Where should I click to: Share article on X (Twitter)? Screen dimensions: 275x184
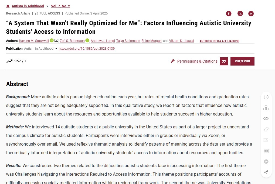point(240,14)
